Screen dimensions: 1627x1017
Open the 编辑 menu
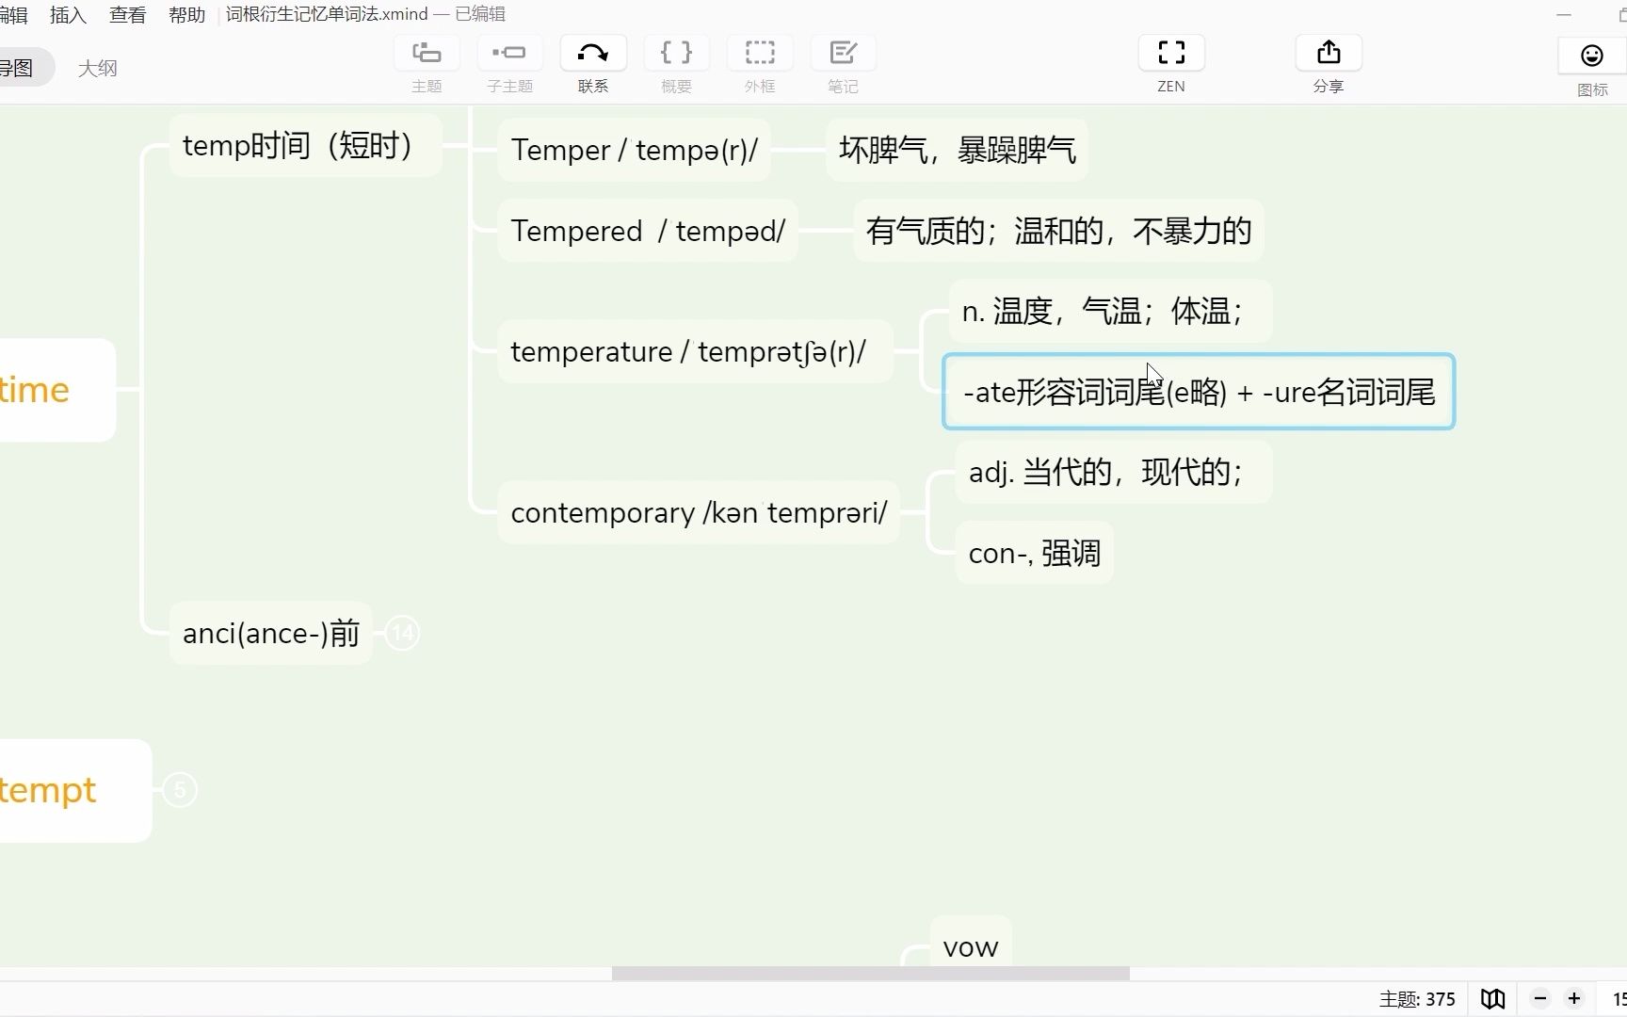(13, 14)
